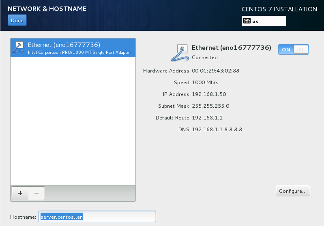Viewport: 324px width, 226px height.
Task: Click the Ethernet cable icon in the device list
Action: point(19,48)
